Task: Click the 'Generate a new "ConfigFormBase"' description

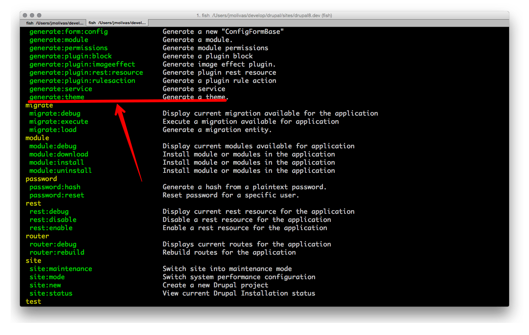Action: pos(223,32)
